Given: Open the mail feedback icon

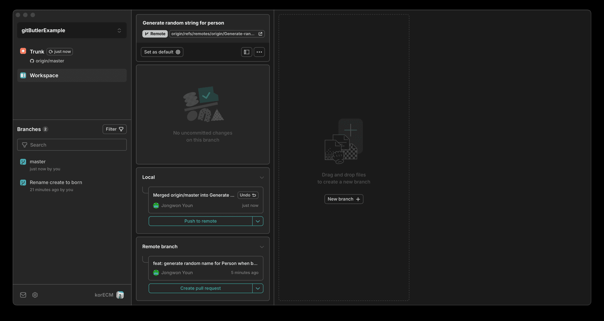Looking at the screenshot, I should click(23, 295).
